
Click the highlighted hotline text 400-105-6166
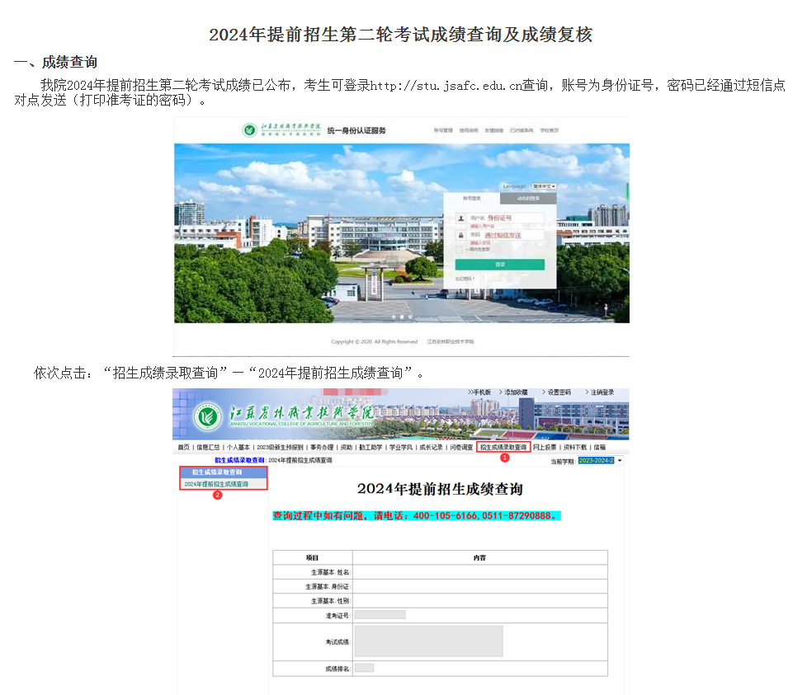[446, 515]
